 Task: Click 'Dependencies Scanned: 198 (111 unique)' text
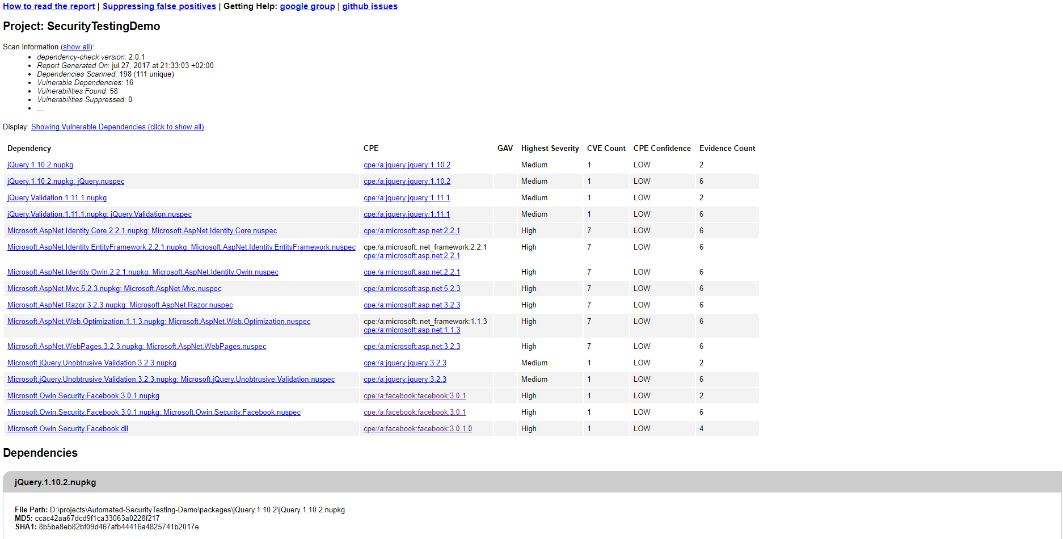[106, 74]
